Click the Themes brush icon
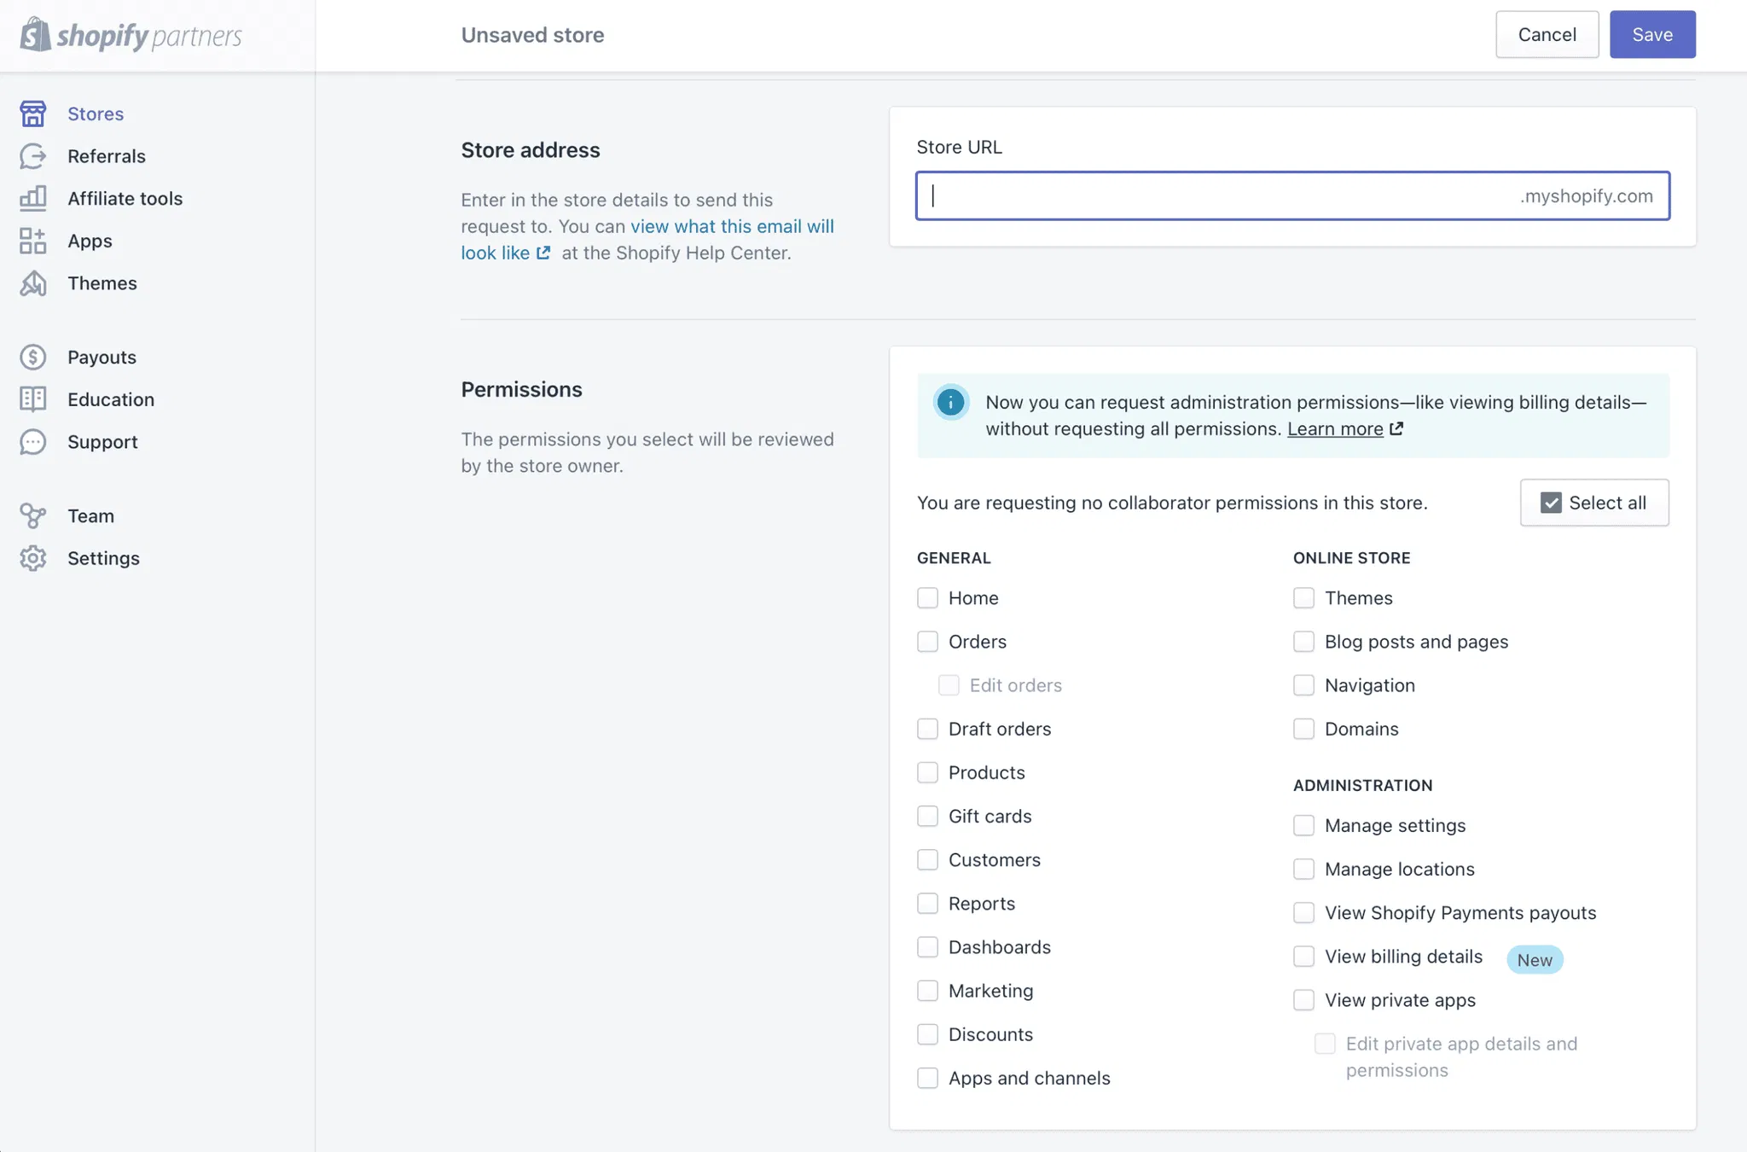This screenshot has width=1747, height=1152. tap(32, 283)
